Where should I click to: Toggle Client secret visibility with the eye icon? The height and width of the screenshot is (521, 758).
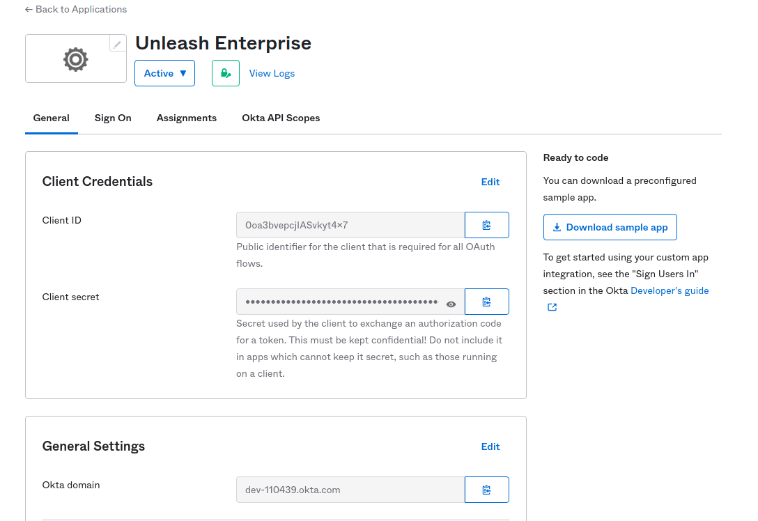click(451, 303)
